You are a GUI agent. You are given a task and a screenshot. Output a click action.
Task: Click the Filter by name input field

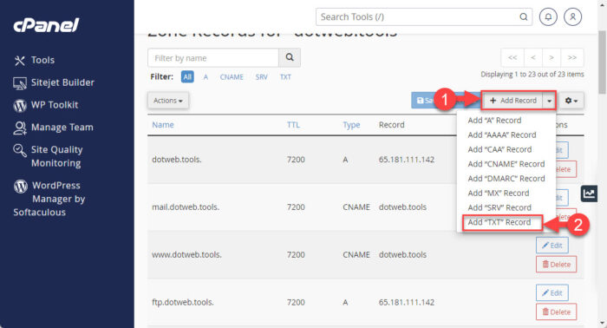tap(213, 57)
